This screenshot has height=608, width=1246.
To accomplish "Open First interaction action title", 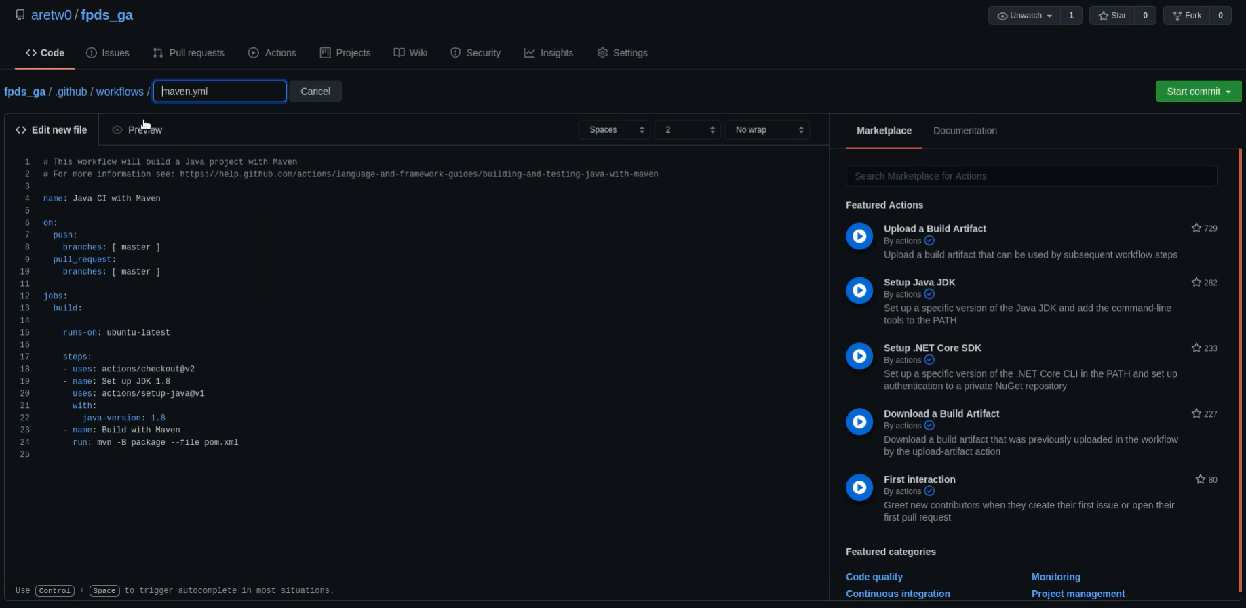I will 919,479.
